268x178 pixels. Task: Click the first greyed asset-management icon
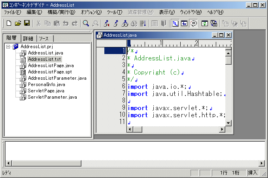[225, 23]
